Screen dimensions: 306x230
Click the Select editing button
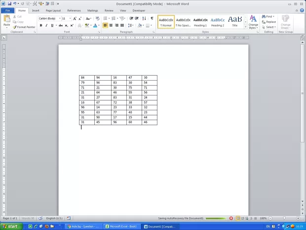[x=269, y=27]
